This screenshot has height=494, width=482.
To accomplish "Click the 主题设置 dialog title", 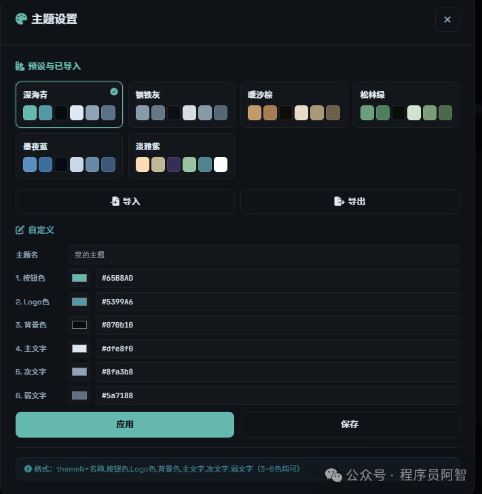I will pos(54,19).
